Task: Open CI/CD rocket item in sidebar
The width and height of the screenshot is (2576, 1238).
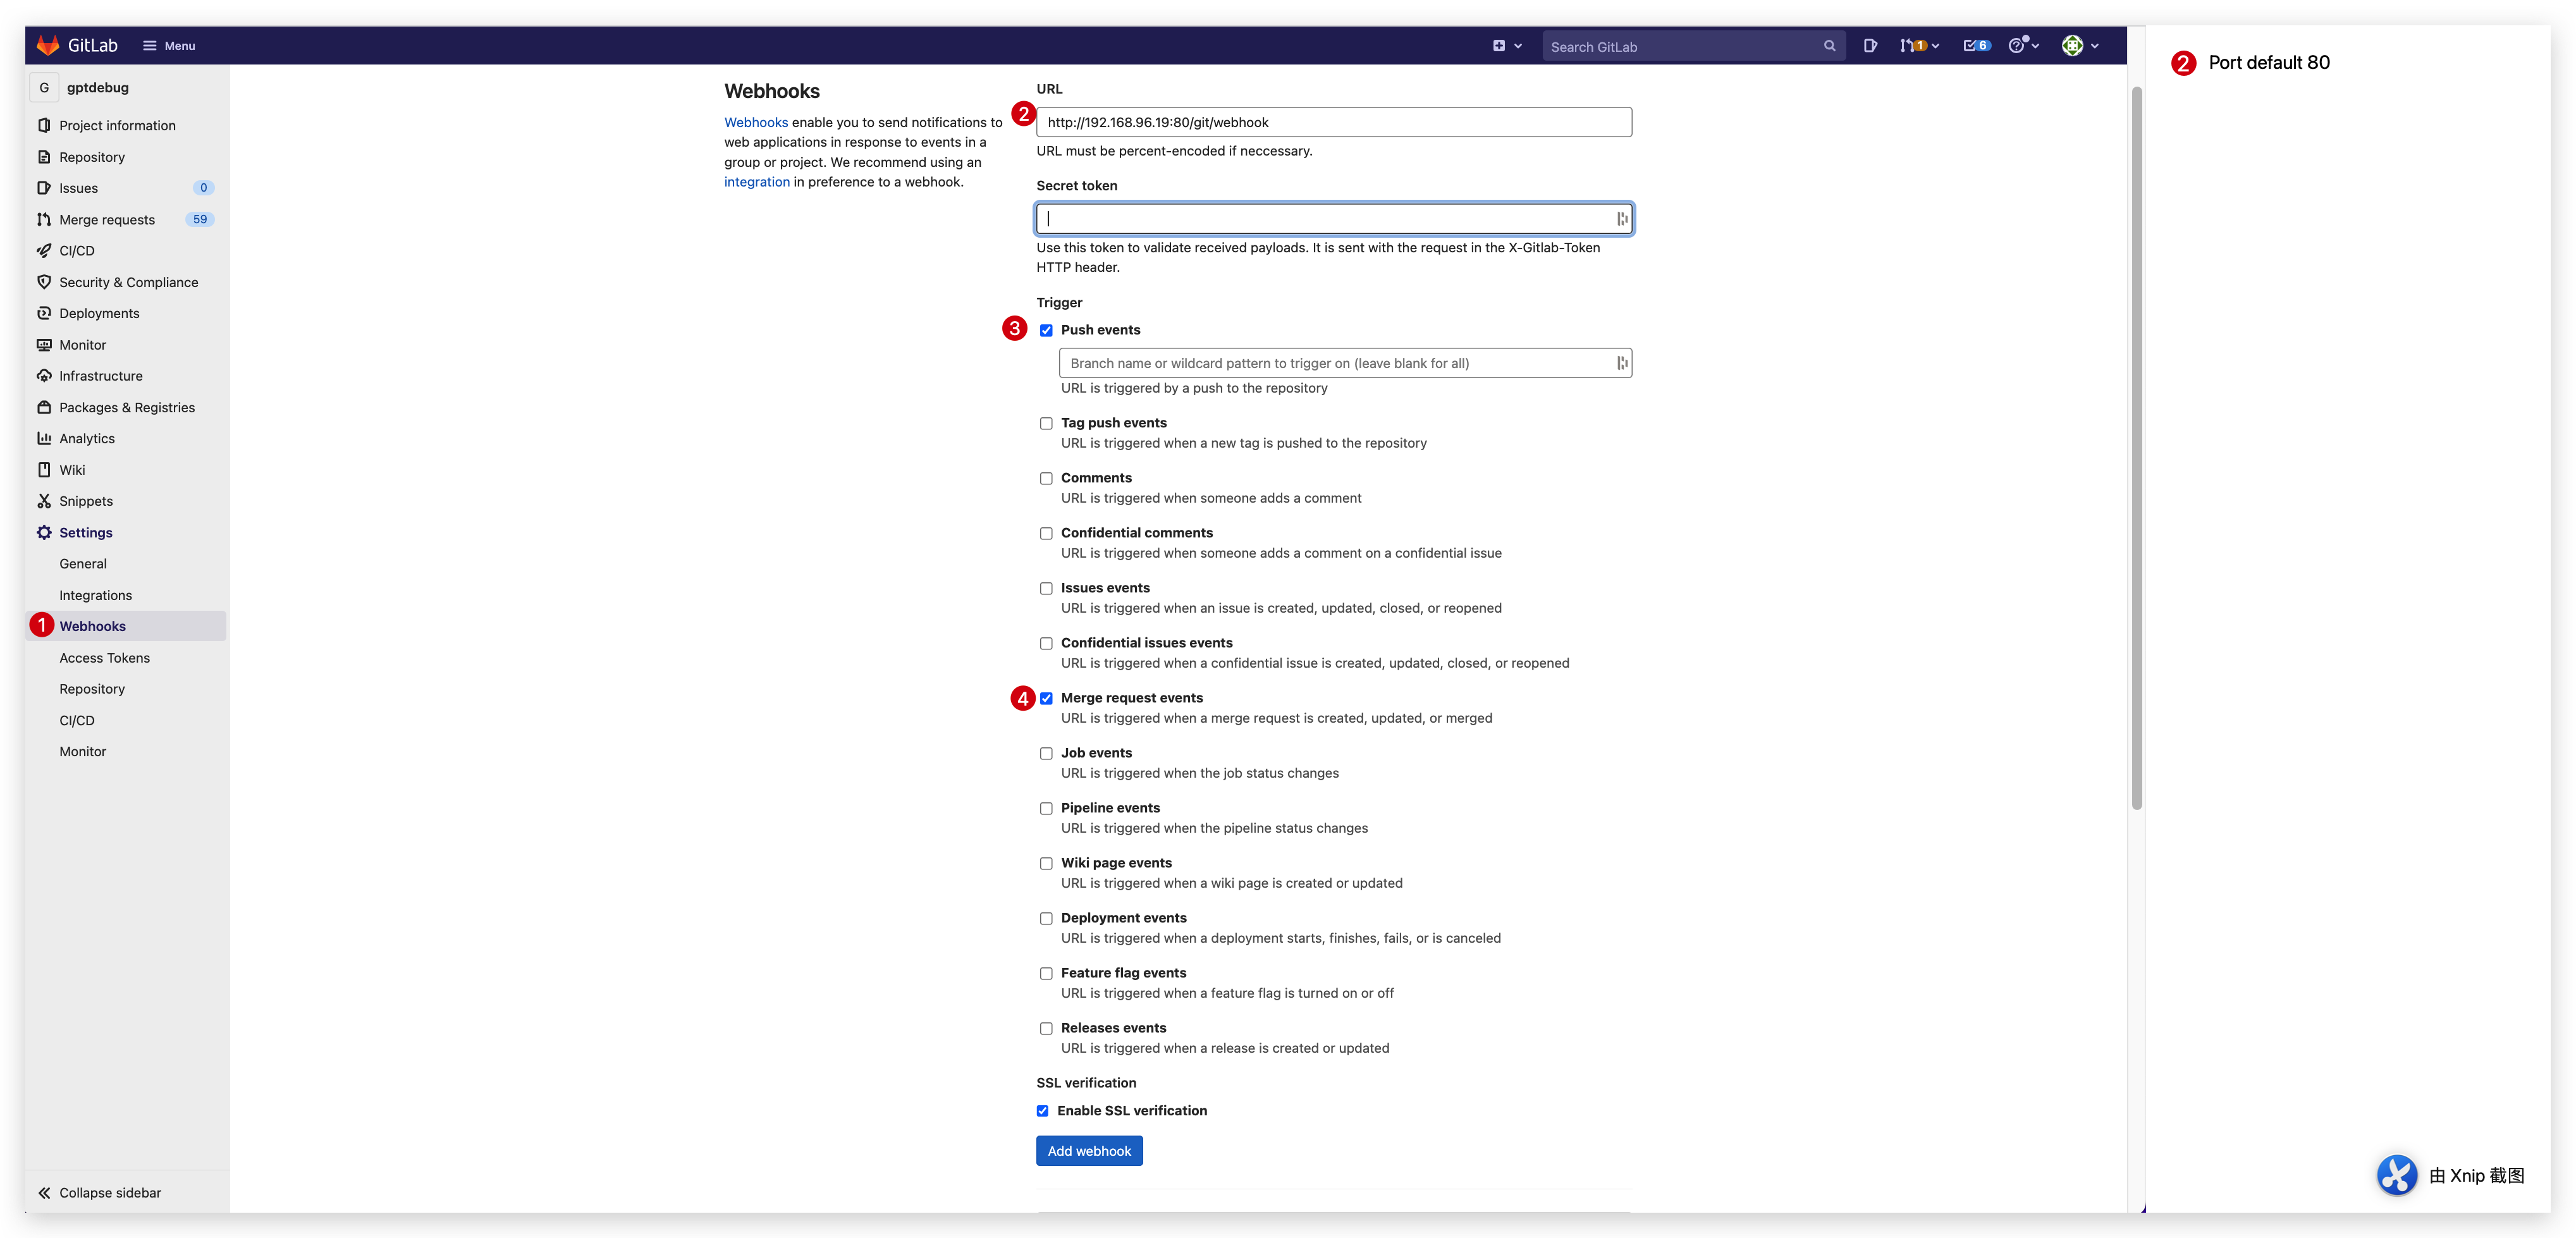Action: coord(77,251)
